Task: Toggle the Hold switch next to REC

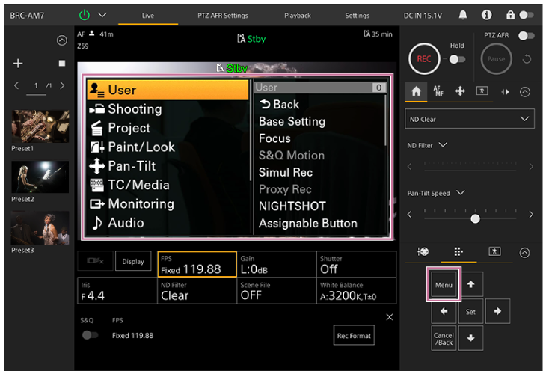Action: [x=456, y=59]
